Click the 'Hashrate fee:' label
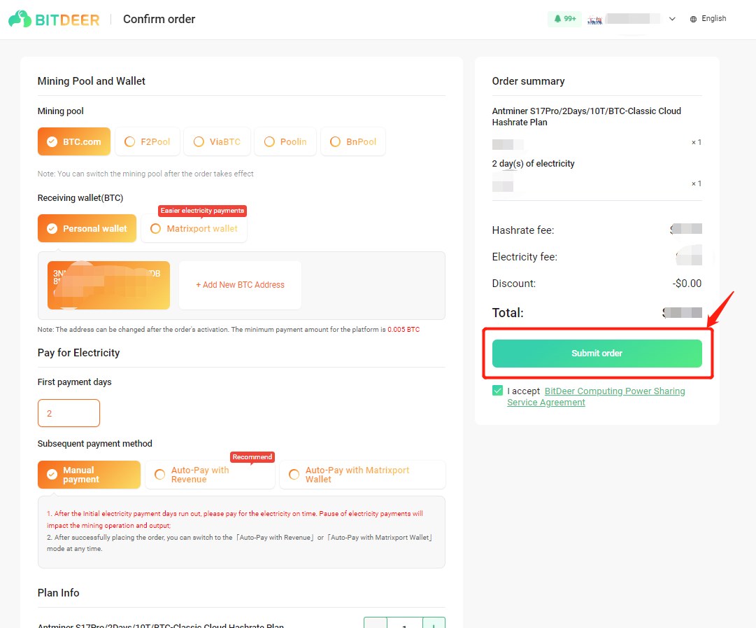756x628 pixels. [x=523, y=230]
